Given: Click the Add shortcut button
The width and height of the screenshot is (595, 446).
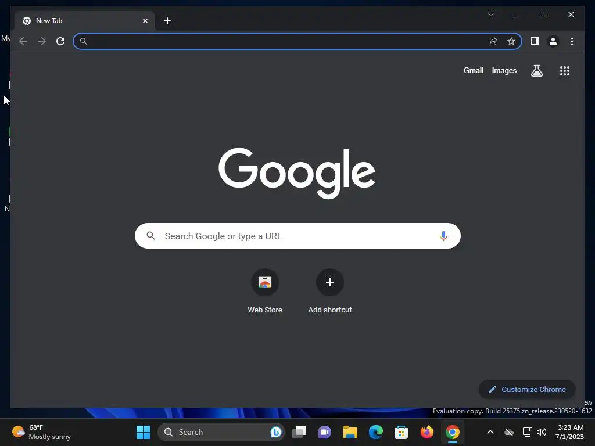Looking at the screenshot, I should click(330, 292).
